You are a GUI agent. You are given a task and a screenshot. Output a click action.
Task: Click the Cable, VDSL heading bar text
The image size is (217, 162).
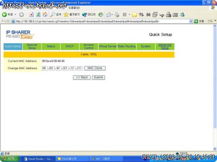[x=89, y=54]
